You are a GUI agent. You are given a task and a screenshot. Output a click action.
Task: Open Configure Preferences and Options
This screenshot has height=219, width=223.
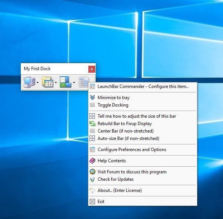(142, 150)
